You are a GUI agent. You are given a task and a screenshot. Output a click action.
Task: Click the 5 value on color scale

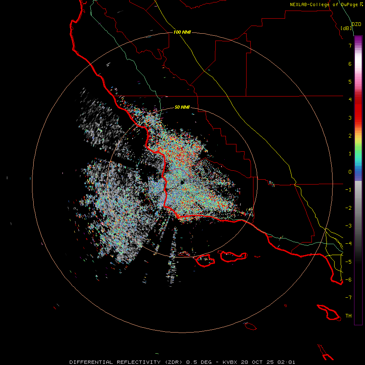(350, 82)
